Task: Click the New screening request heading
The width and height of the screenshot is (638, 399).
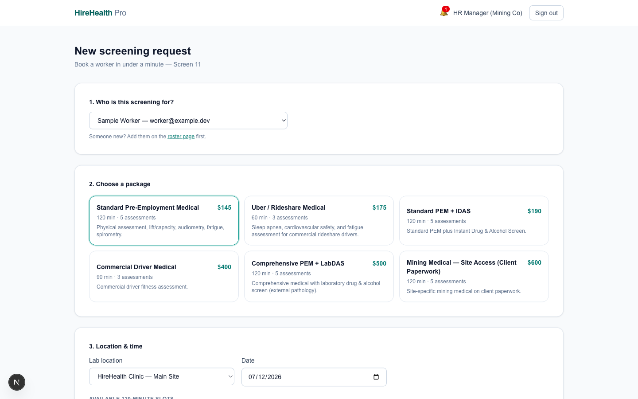Action: point(132,51)
